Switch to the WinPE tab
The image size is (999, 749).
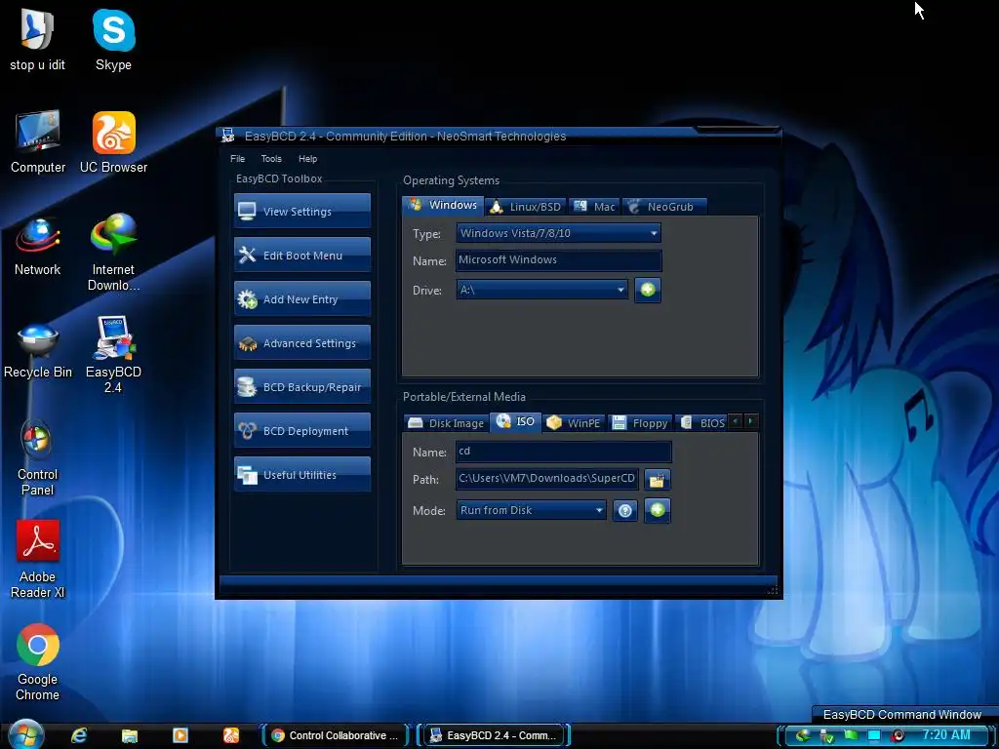(574, 423)
